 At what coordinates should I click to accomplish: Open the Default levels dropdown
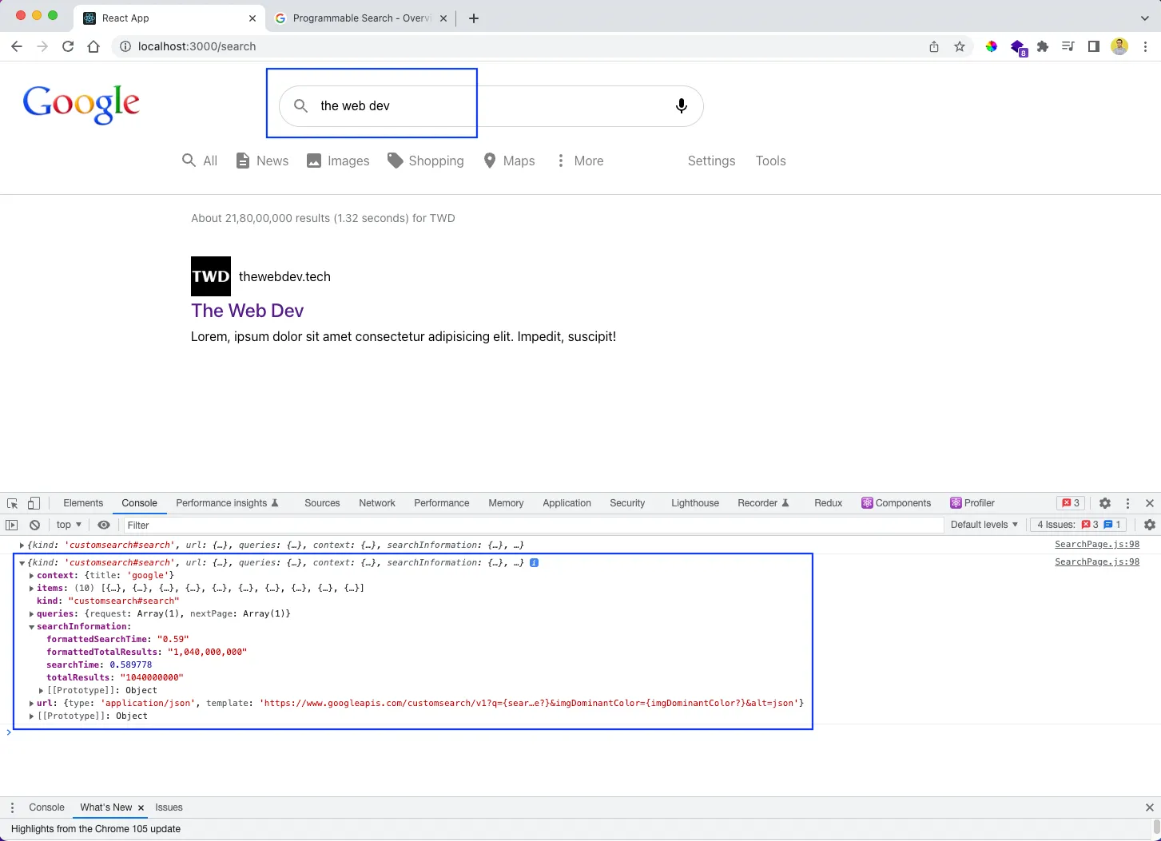click(x=984, y=525)
